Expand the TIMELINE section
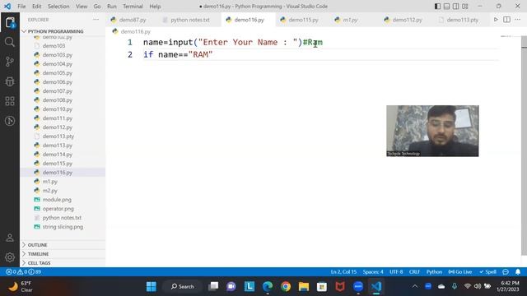Screen dimensions: 527x296 (39, 254)
